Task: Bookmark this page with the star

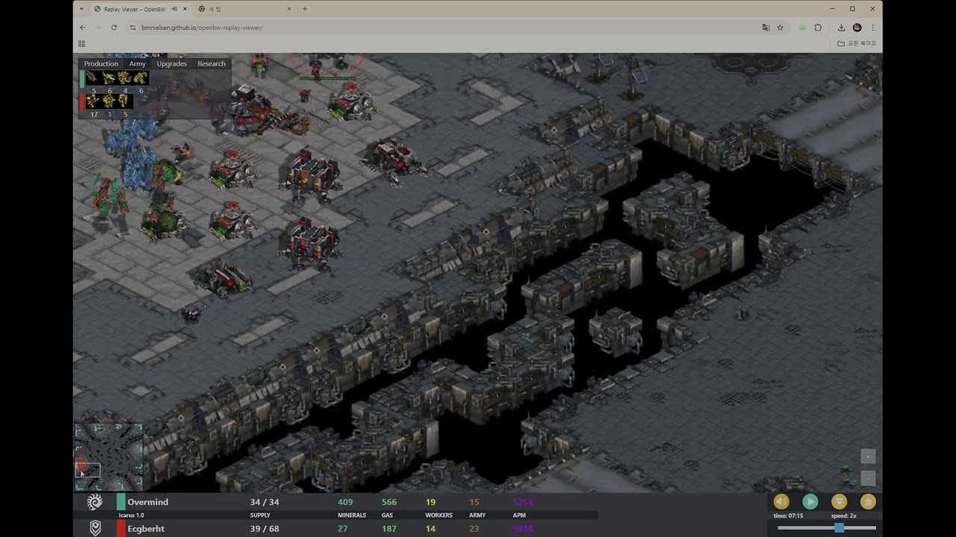Action: point(780,28)
